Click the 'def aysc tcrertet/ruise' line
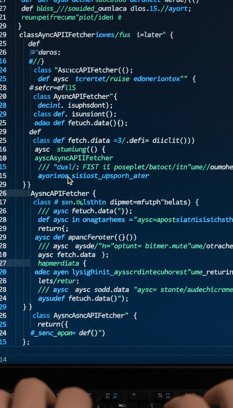This screenshot has height=408, width=233. coord(117,79)
